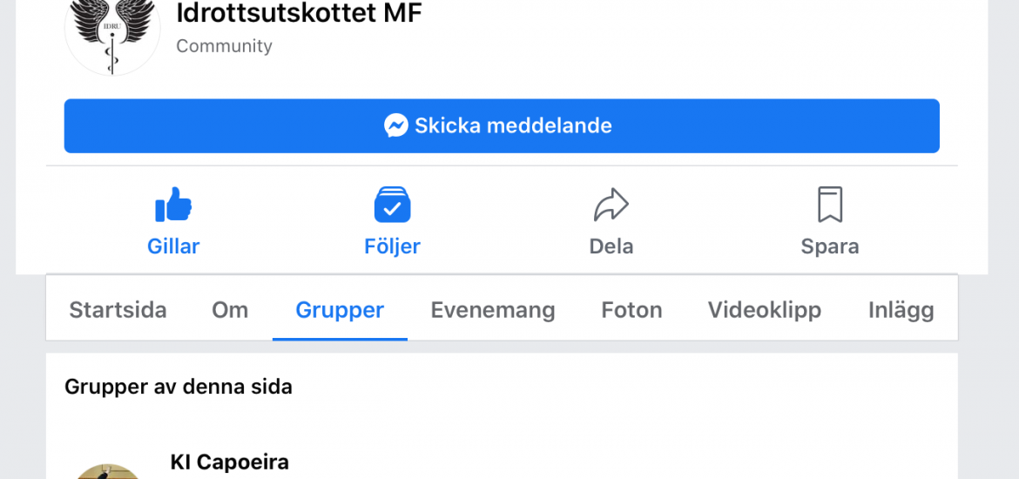Switch to the Videoklipp tab

click(765, 310)
